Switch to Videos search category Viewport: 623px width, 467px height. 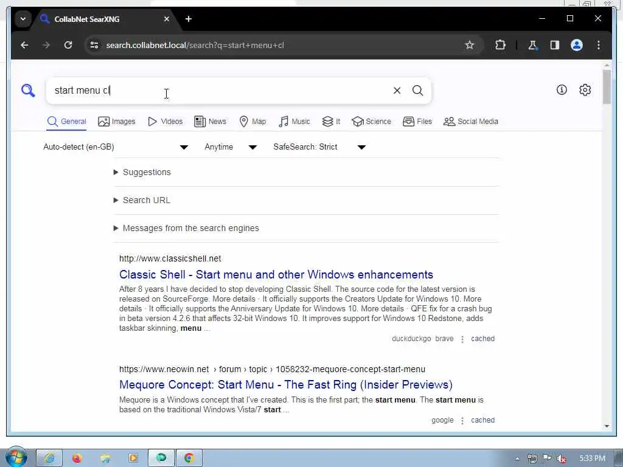coord(165,122)
